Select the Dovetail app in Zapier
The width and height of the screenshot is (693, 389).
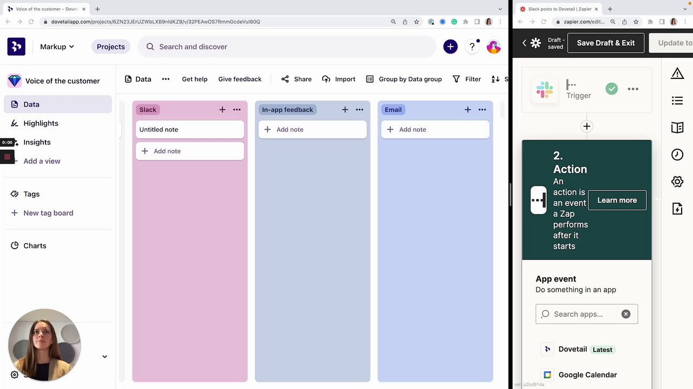(587, 350)
